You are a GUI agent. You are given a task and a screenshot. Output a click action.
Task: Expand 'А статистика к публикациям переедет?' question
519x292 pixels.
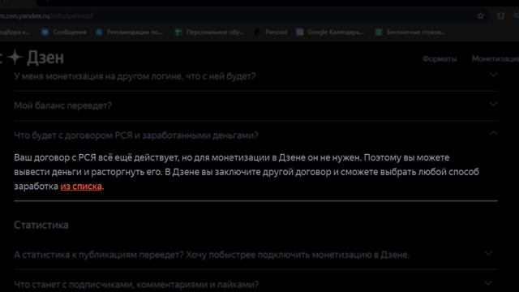click(488, 253)
